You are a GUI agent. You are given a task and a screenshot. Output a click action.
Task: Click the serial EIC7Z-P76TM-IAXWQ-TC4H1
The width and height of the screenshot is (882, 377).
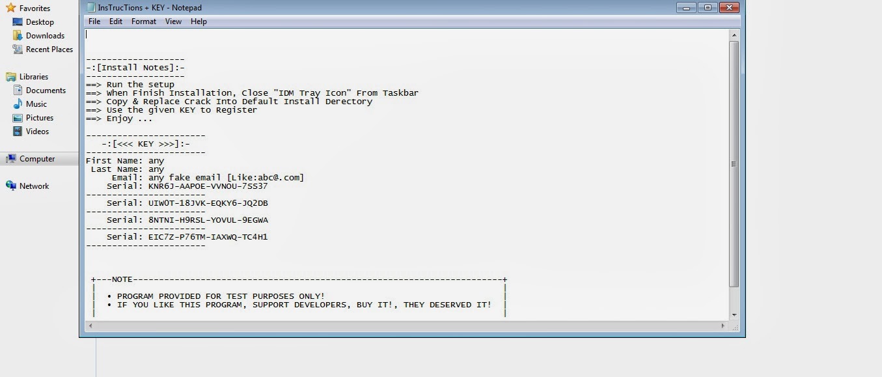pos(208,237)
